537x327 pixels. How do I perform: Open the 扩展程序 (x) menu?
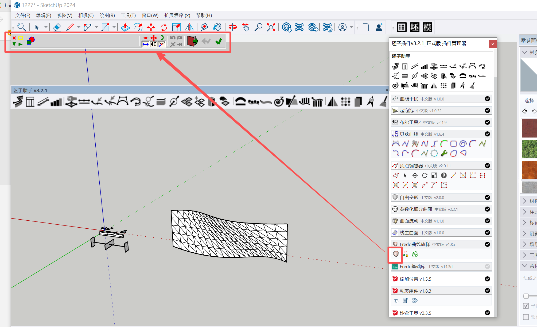(x=177, y=15)
